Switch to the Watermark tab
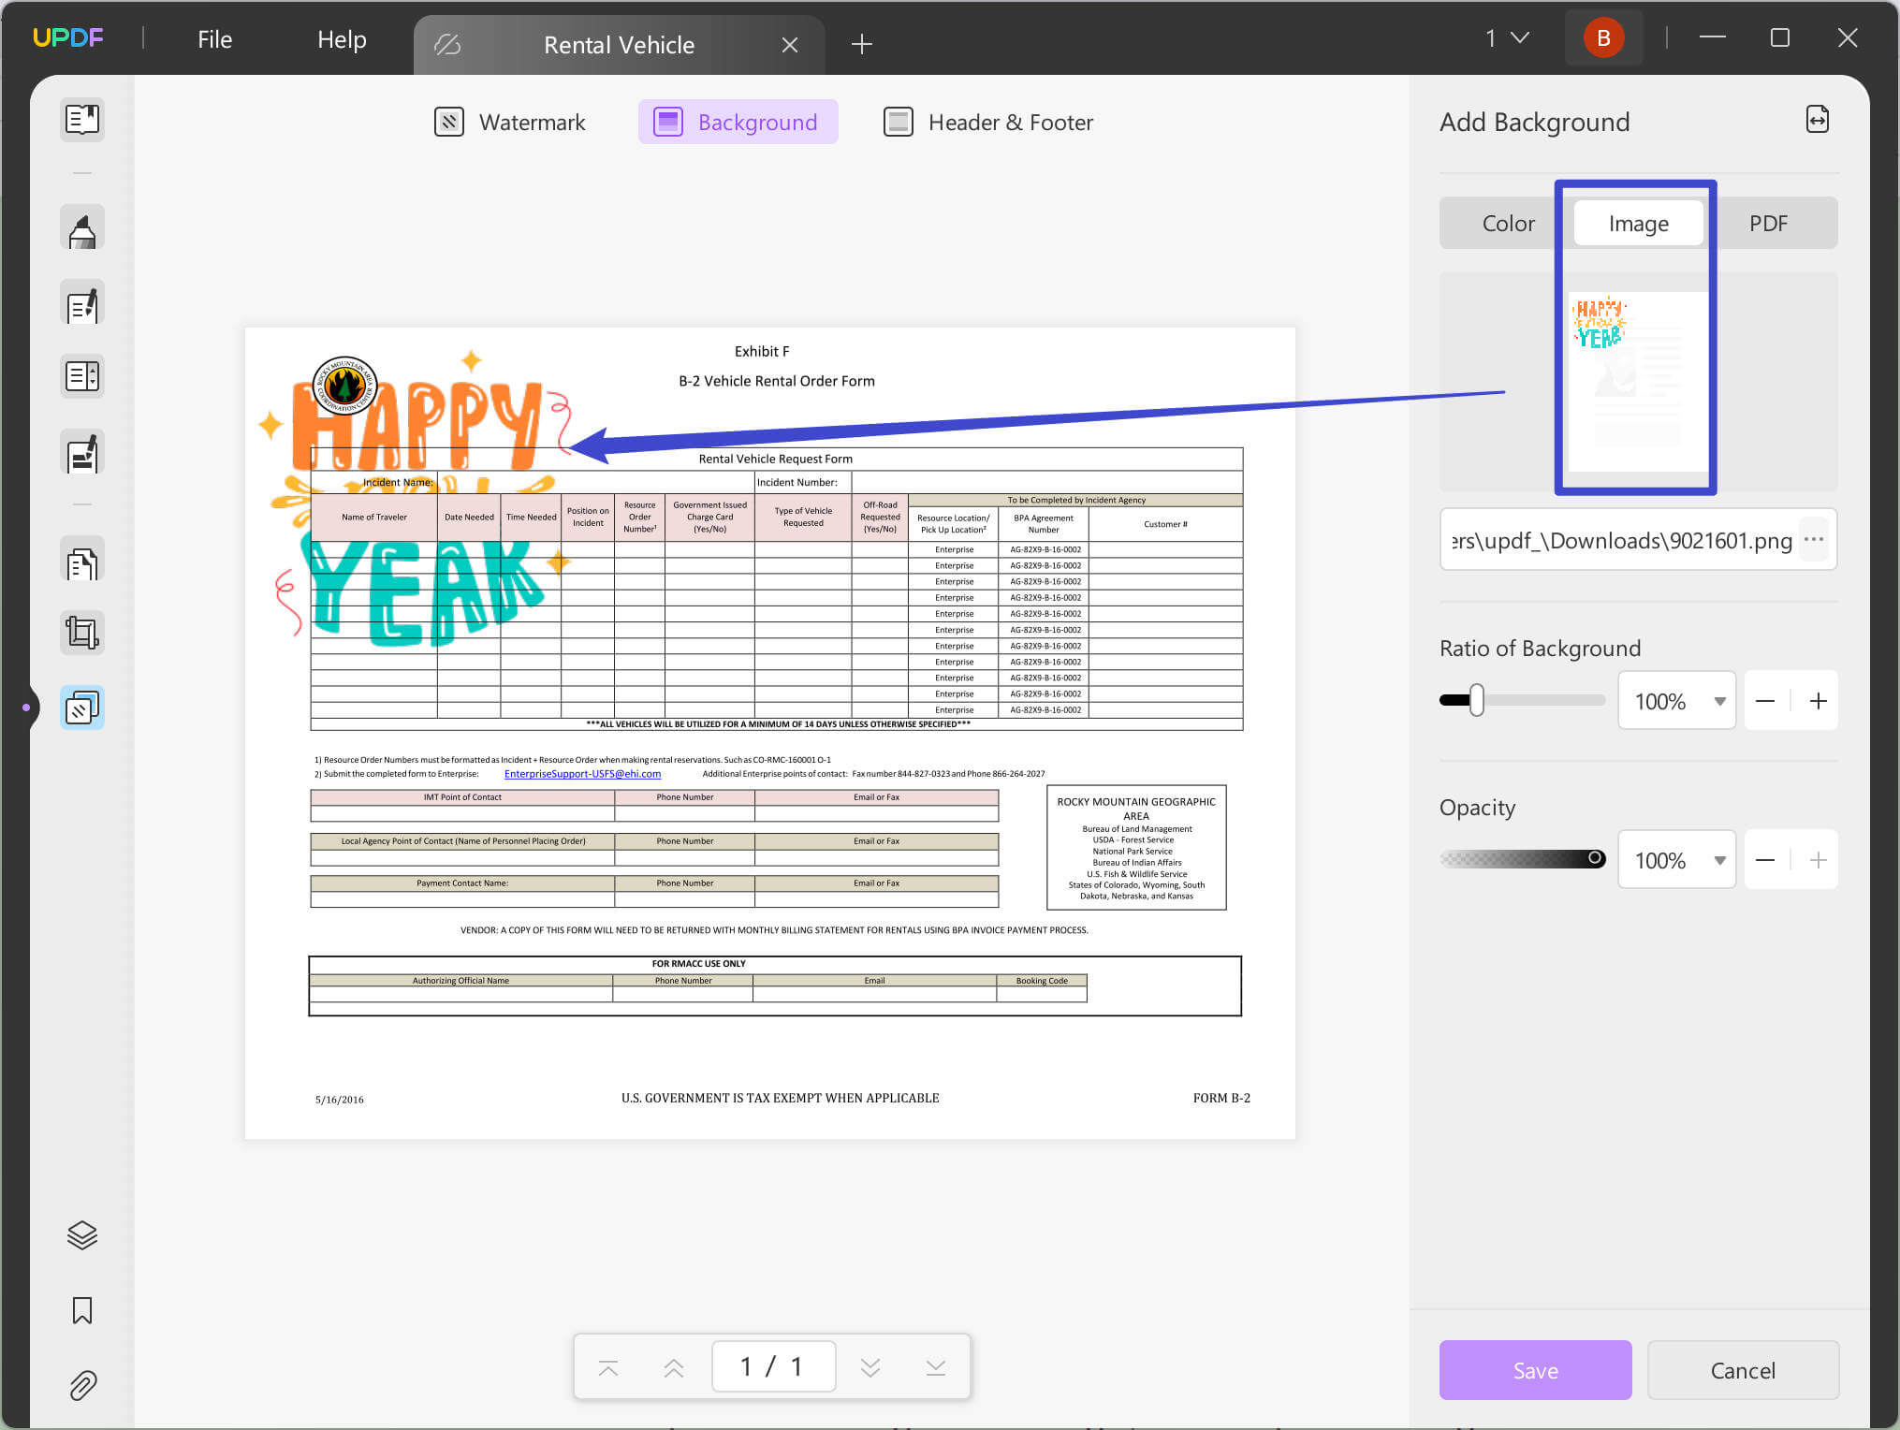Screen dimensions: 1900x1430 click(509, 122)
